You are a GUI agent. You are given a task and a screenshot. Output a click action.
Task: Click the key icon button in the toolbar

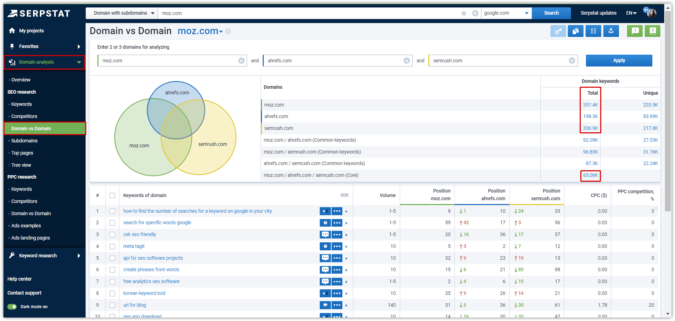point(558,31)
